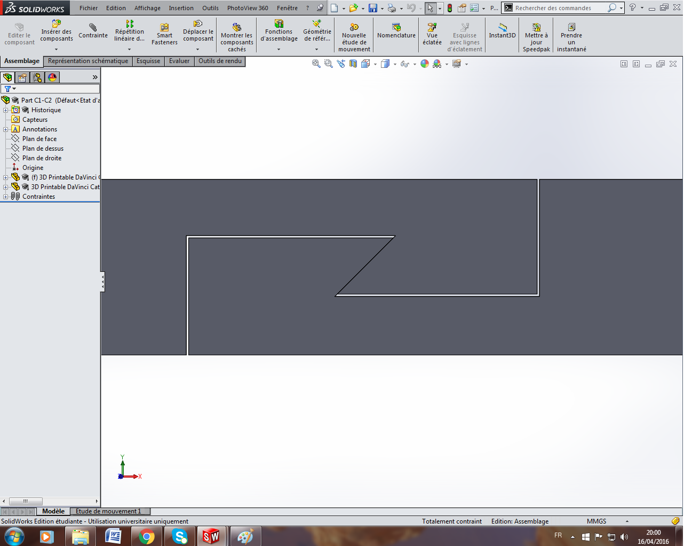Open the Select cursor tool dropdown

[440, 9]
